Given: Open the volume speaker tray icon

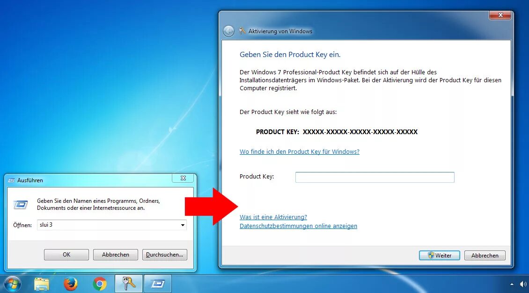Looking at the screenshot, I should point(523,284).
